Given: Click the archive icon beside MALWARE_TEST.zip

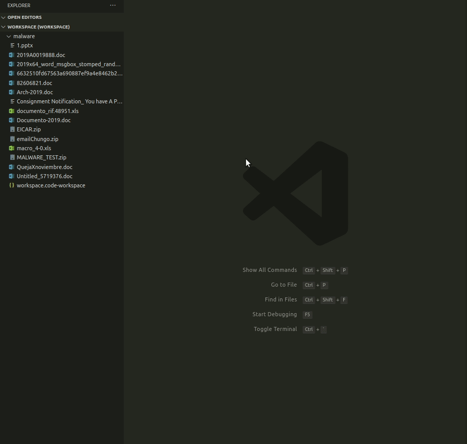Looking at the screenshot, I should (x=12, y=157).
